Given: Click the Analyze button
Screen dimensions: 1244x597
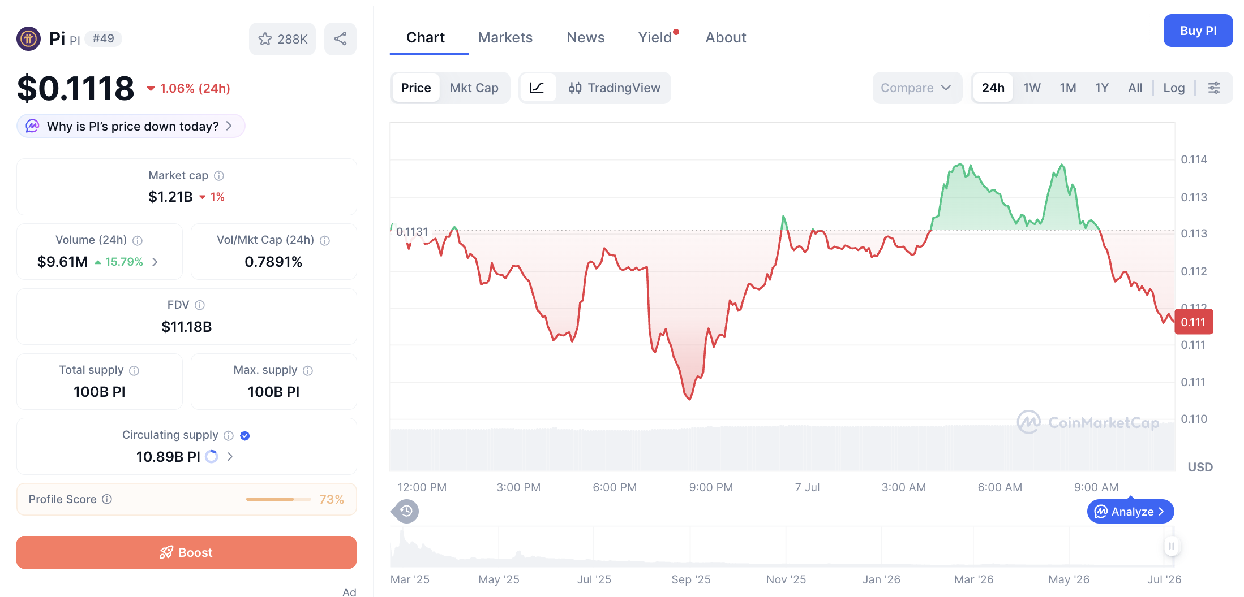Looking at the screenshot, I should point(1130,511).
